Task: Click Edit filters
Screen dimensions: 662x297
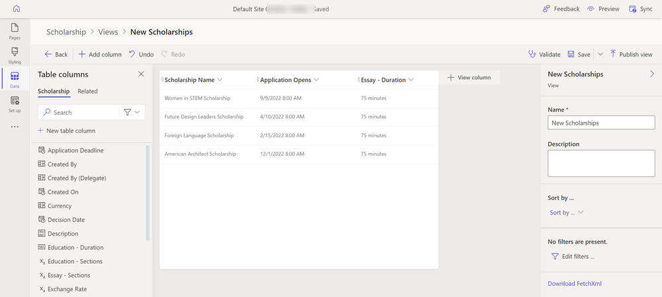Action: 573,257
